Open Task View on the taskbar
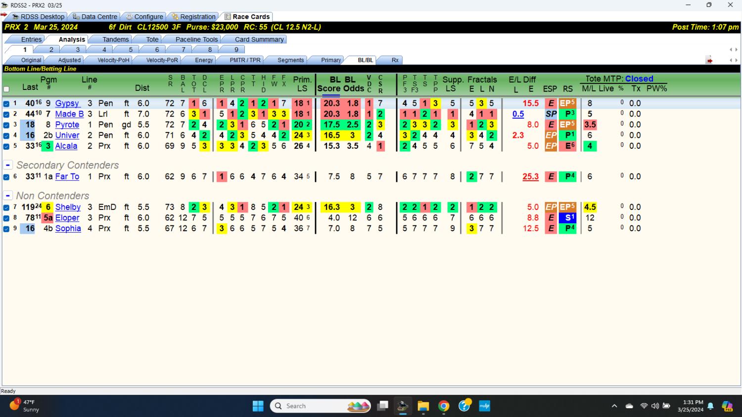This screenshot has width=742, height=417. 382,406
